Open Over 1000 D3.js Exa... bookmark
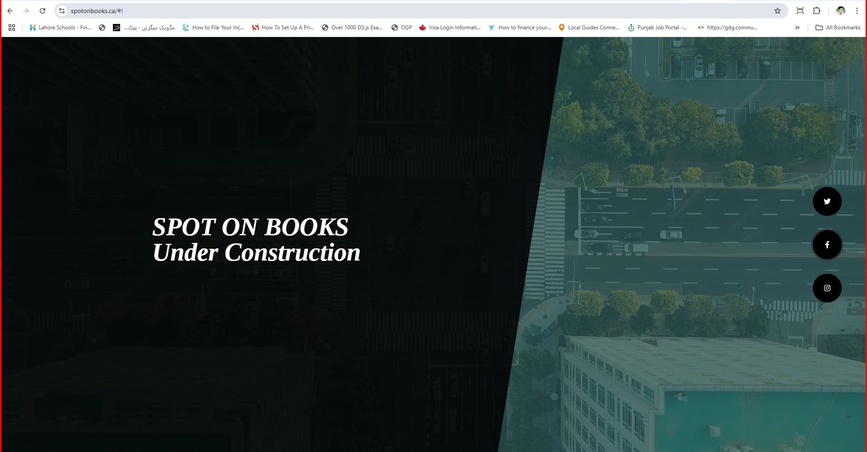 (x=352, y=28)
